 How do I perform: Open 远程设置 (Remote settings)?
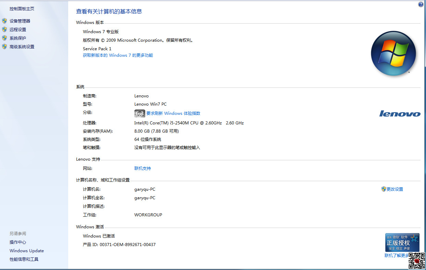pyautogui.click(x=18, y=30)
